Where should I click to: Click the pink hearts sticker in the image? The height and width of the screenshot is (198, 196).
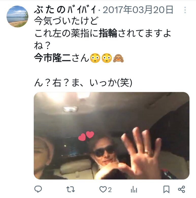tap(86, 136)
